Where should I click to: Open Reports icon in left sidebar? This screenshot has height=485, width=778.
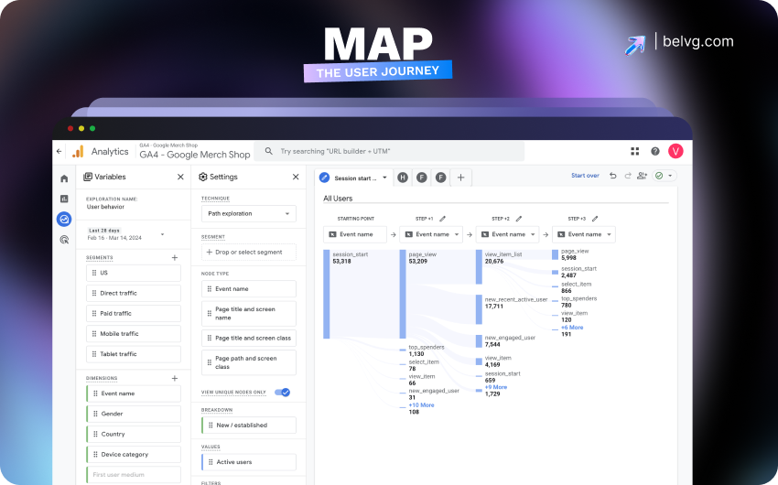tap(64, 199)
